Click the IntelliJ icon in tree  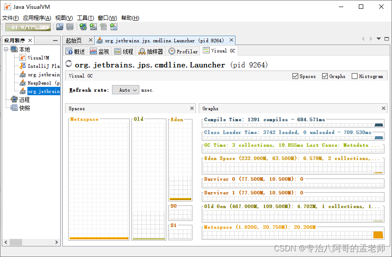(x=23, y=66)
